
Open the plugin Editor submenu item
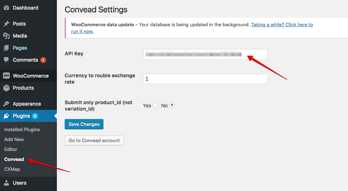[11, 150]
